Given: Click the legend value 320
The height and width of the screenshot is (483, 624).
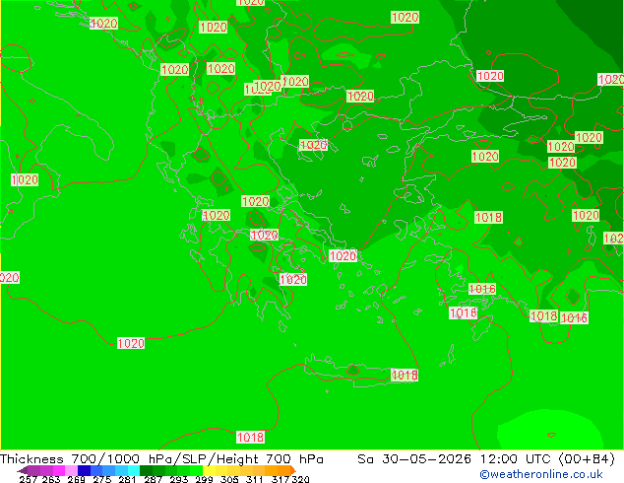Looking at the screenshot, I should pos(300,479).
